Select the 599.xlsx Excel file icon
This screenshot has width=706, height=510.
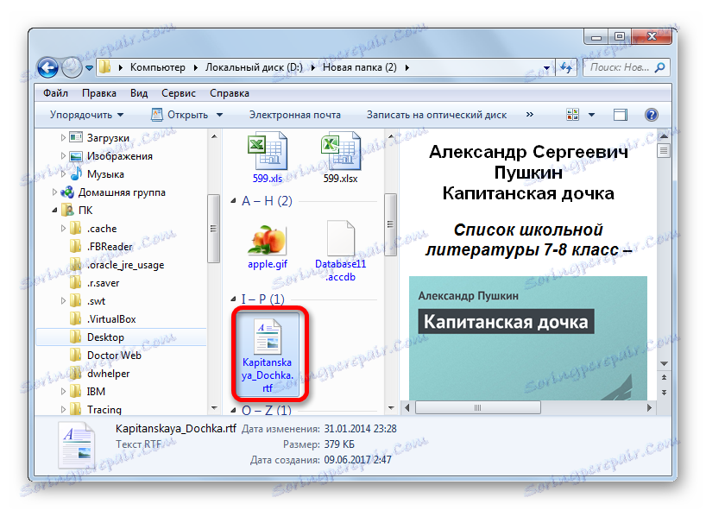pos(340,151)
